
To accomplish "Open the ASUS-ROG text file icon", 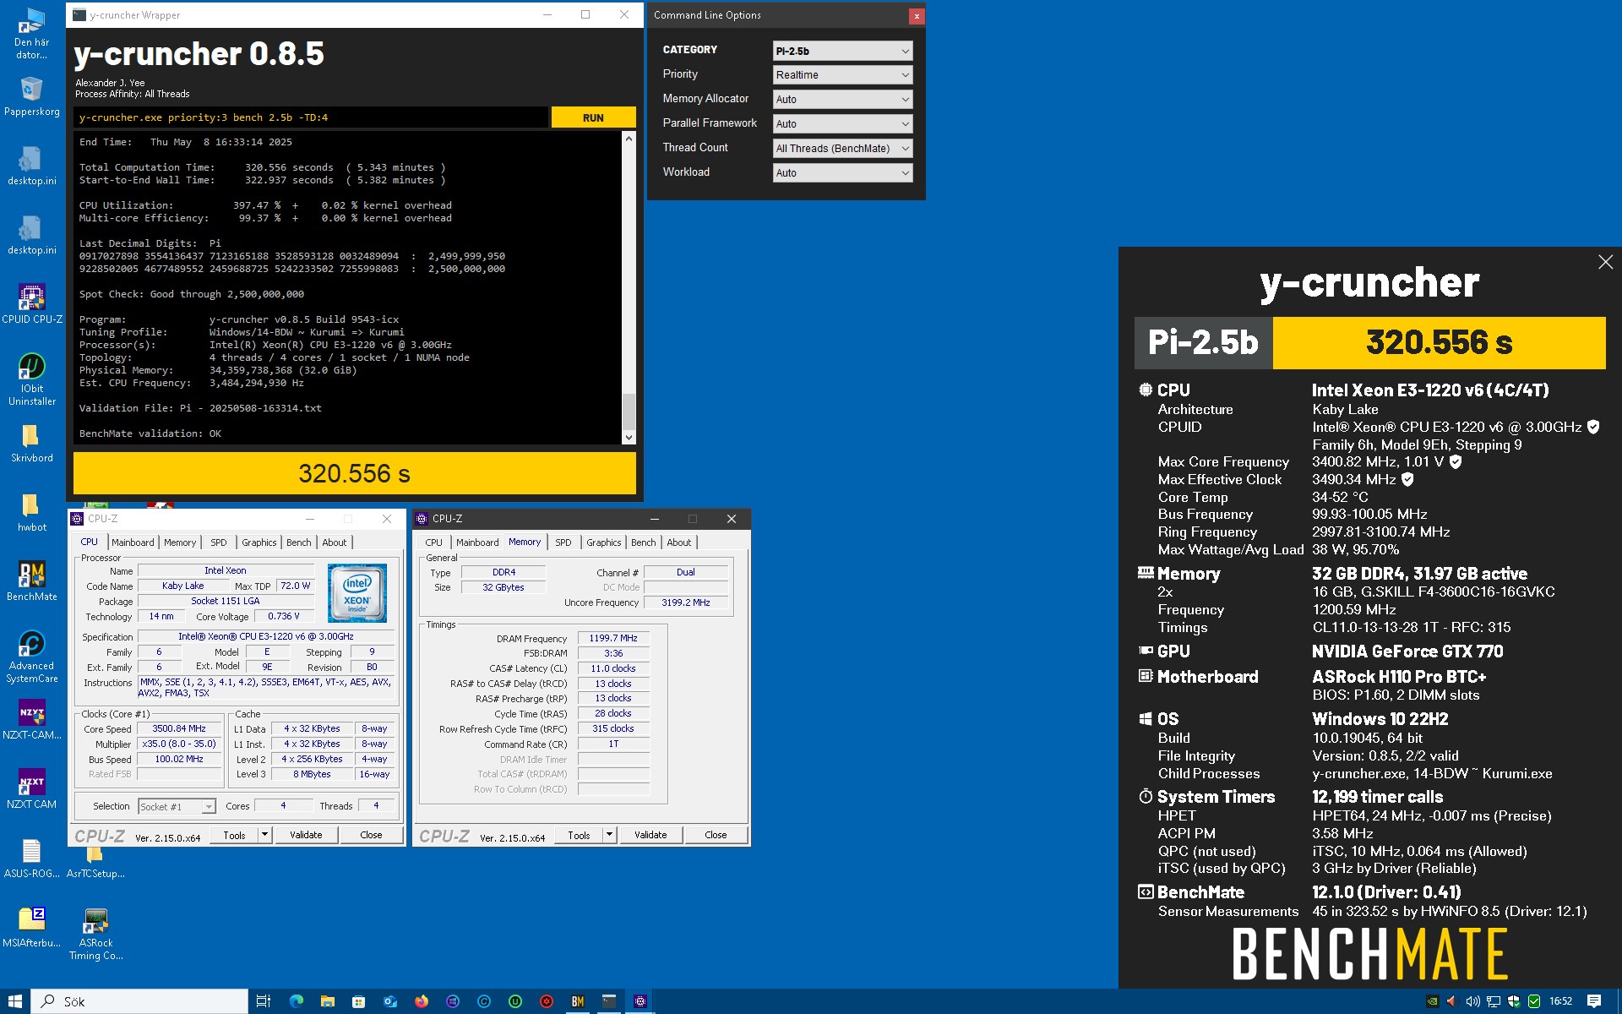I will click(31, 859).
